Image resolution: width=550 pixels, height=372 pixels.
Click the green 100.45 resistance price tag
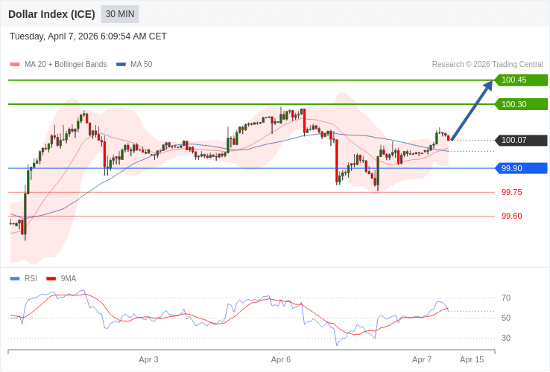click(521, 80)
